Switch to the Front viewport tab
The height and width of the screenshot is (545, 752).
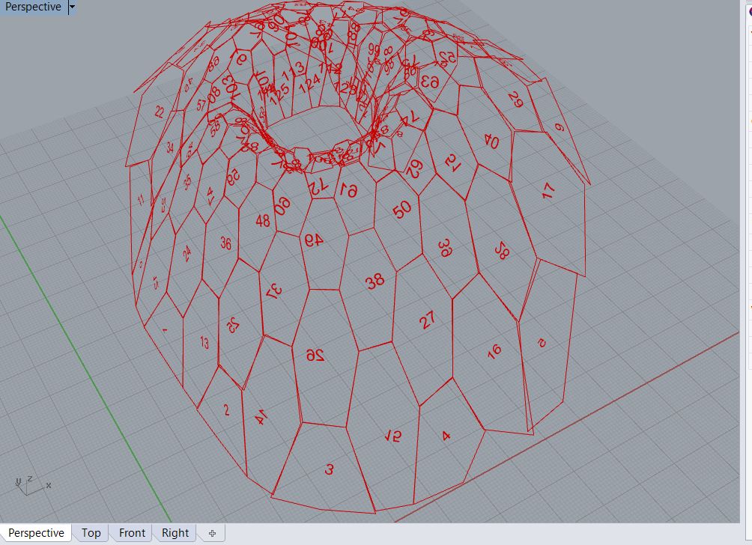(x=132, y=533)
